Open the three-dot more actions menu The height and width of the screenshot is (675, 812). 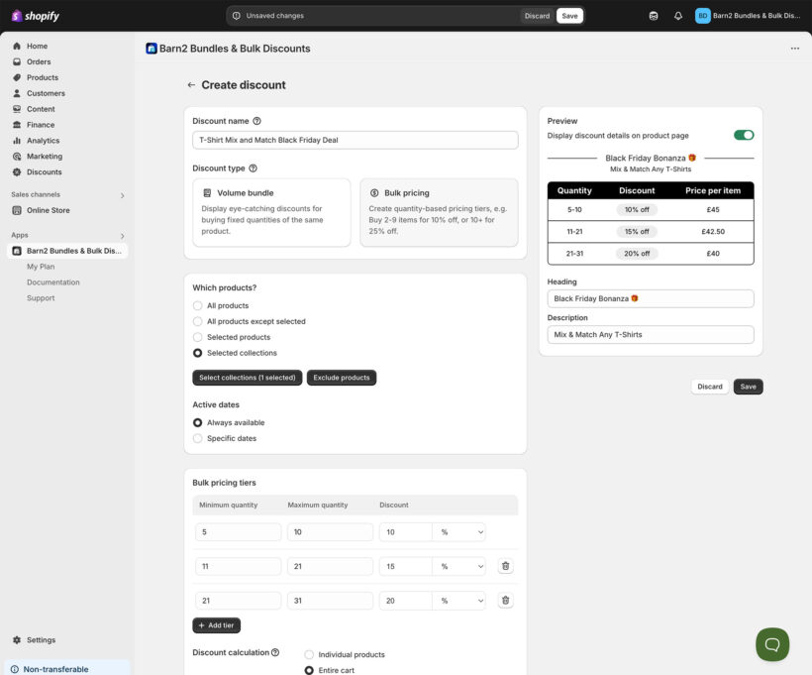click(x=794, y=49)
